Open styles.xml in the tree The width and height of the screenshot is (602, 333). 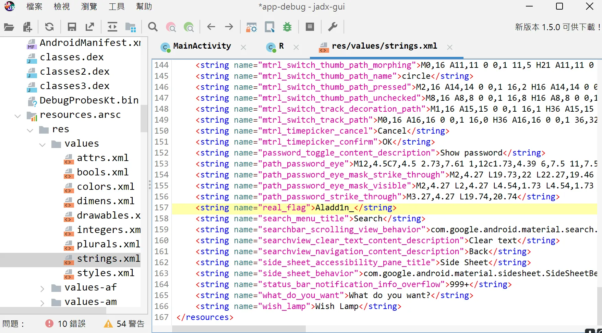pos(99,273)
